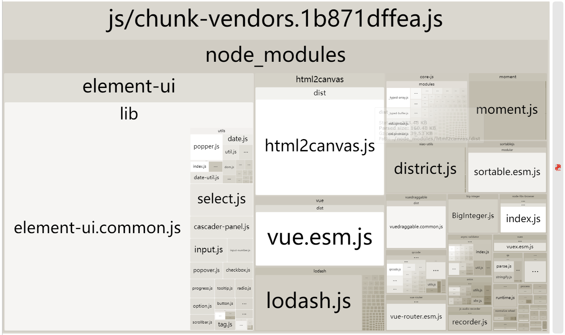565x335 pixels.
Task: Select the lodash.js block
Action: click(x=309, y=302)
